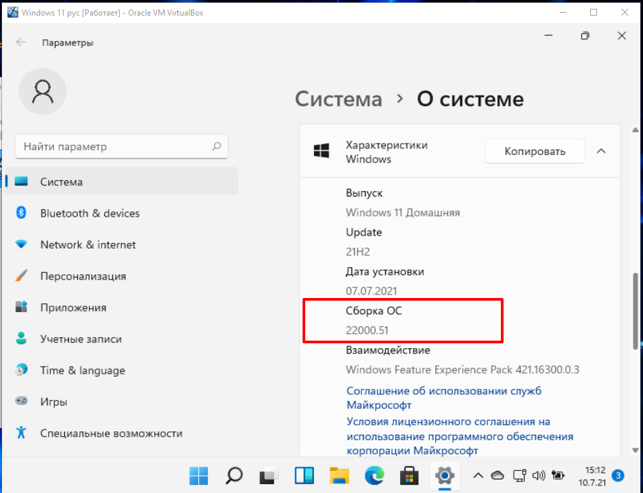Collapse the Характеристики Windows card
The image size is (643, 493).
(x=601, y=151)
